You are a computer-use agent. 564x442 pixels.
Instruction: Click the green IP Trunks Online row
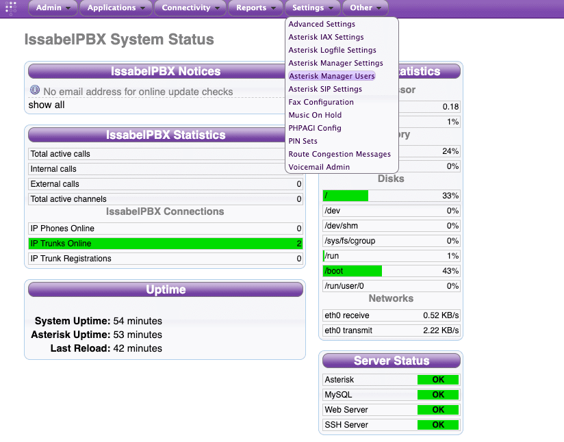166,244
